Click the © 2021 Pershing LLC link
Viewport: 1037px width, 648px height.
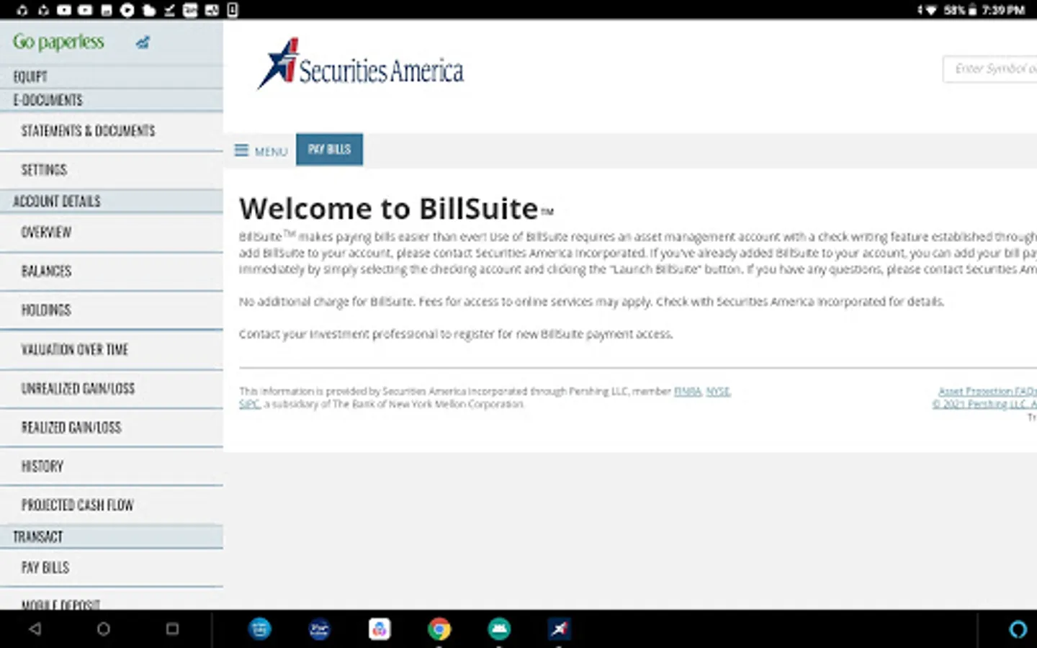tap(984, 405)
